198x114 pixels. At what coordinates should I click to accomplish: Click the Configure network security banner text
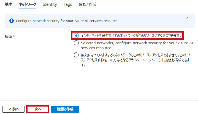(67, 21)
